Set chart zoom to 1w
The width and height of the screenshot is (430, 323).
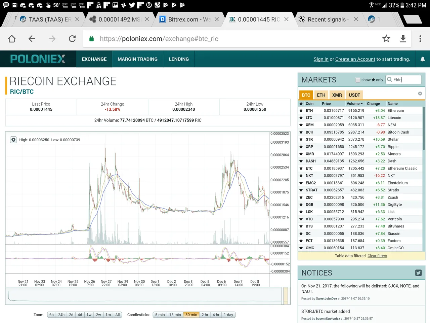(x=89, y=315)
